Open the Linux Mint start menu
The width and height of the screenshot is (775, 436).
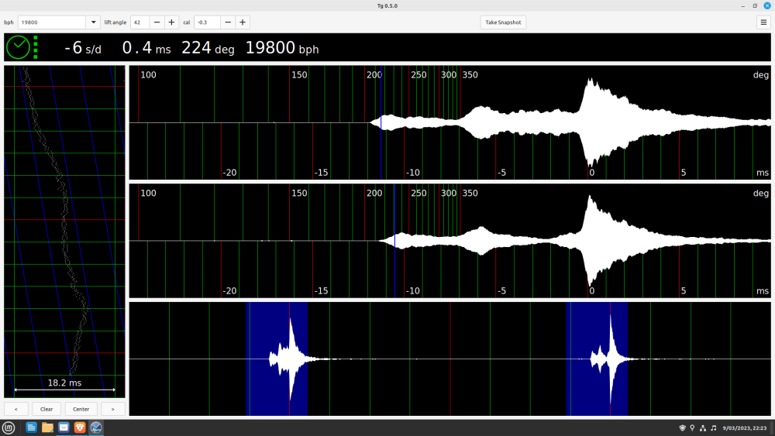pos(9,427)
